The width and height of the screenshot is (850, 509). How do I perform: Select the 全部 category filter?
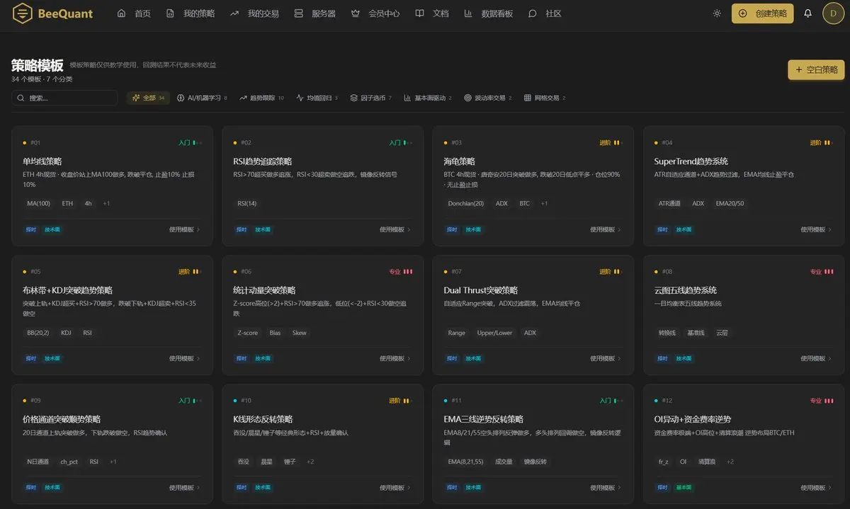pyautogui.click(x=149, y=98)
